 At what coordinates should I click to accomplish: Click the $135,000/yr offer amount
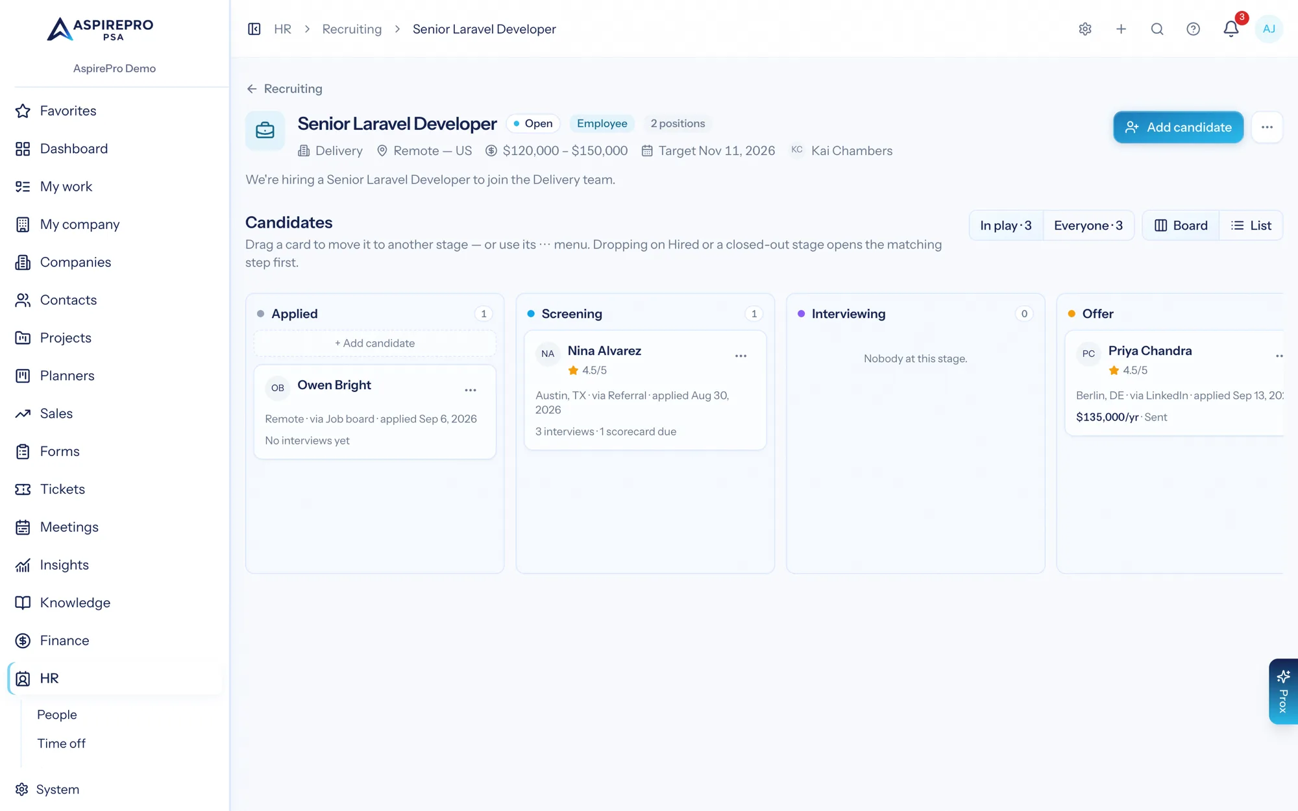(1107, 417)
